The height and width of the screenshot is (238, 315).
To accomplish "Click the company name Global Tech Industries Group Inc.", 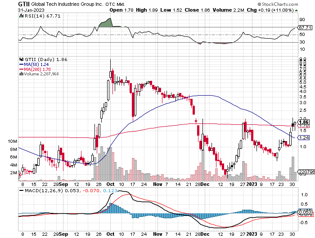I will pos(67,4).
